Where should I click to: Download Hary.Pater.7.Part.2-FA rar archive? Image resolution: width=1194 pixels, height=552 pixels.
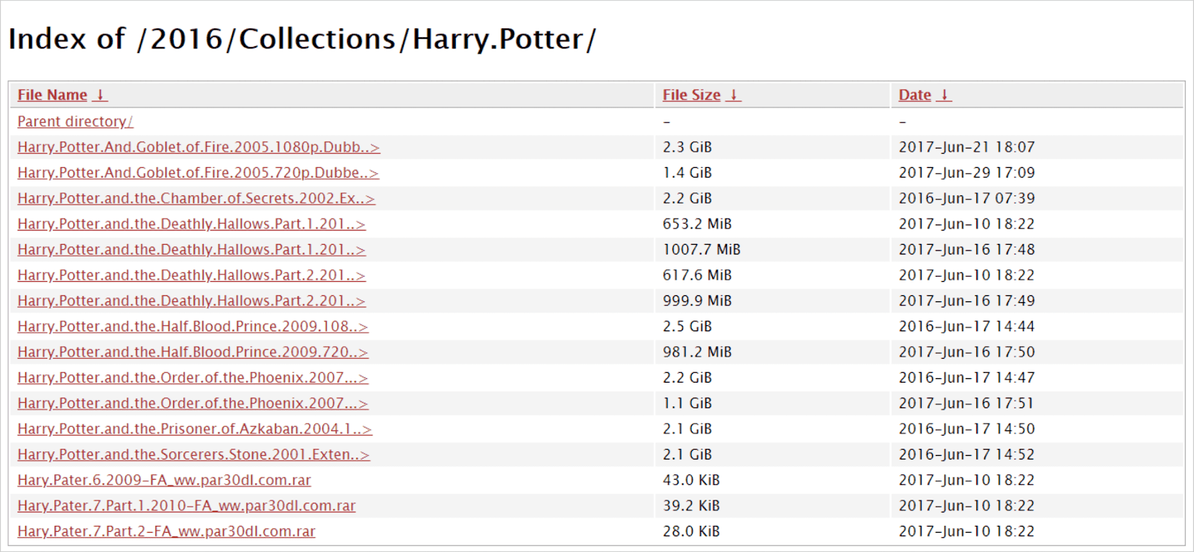point(166,531)
